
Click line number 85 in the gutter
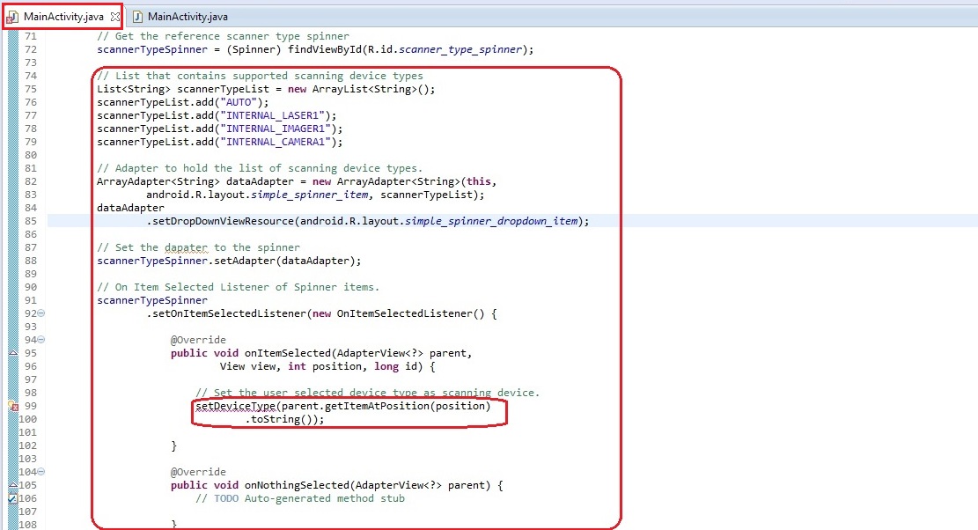click(30, 221)
